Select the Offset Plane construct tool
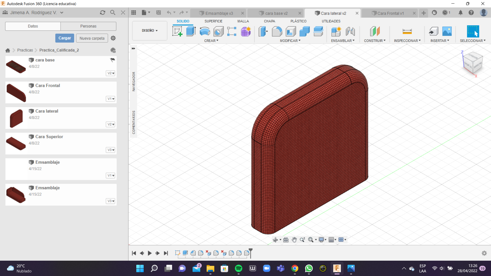Image resolution: width=491 pixels, height=276 pixels. click(x=375, y=31)
